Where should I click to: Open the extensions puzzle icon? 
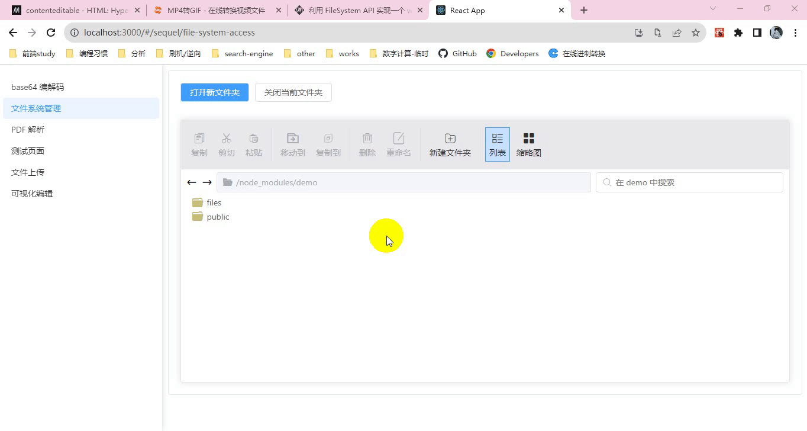pos(738,33)
